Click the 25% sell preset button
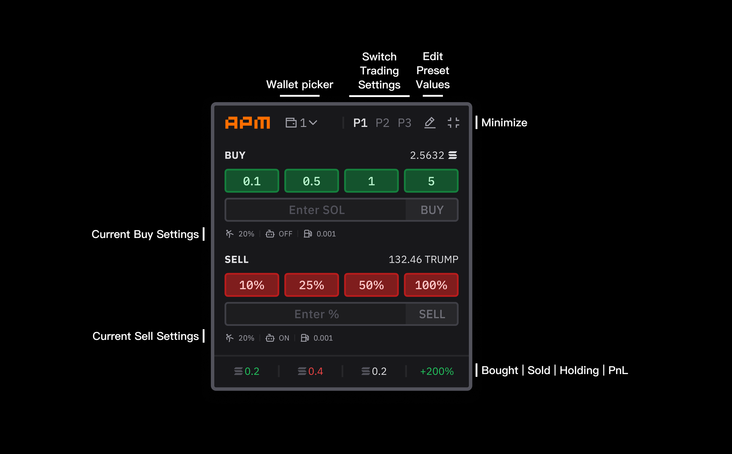Viewport: 732px width, 454px height. click(x=311, y=285)
